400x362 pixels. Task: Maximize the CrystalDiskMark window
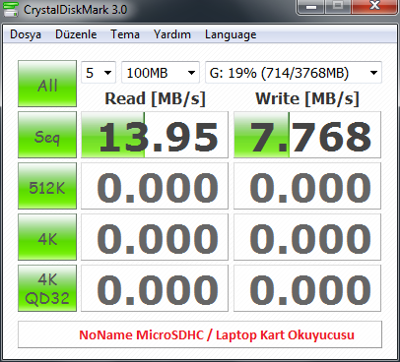point(338,7)
